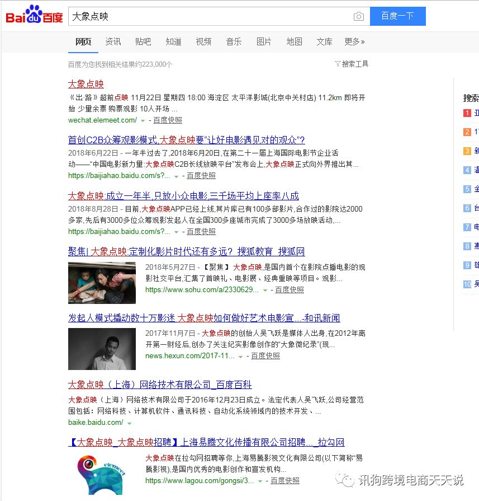Click the 百度一下 search button
479x501 pixels.
coord(397,16)
